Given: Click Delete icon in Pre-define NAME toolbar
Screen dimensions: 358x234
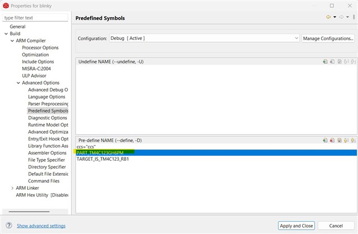Looking at the screenshot, I should (332, 140).
